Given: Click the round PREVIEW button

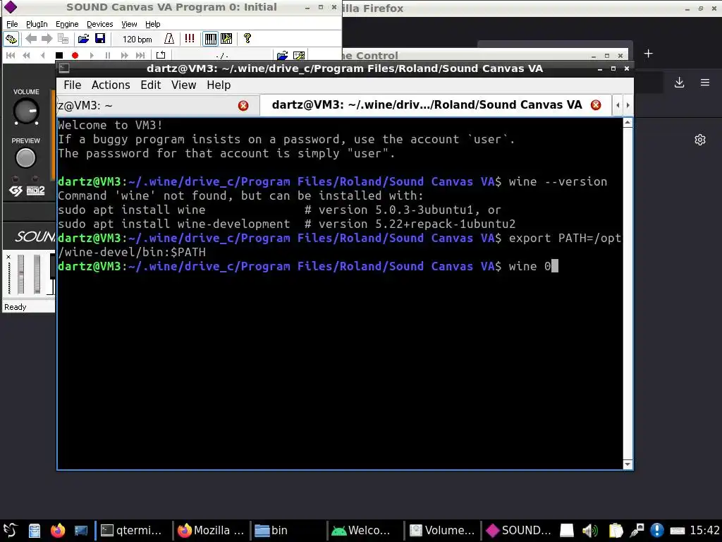Looking at the screenshot, I should tap(25, 158).
